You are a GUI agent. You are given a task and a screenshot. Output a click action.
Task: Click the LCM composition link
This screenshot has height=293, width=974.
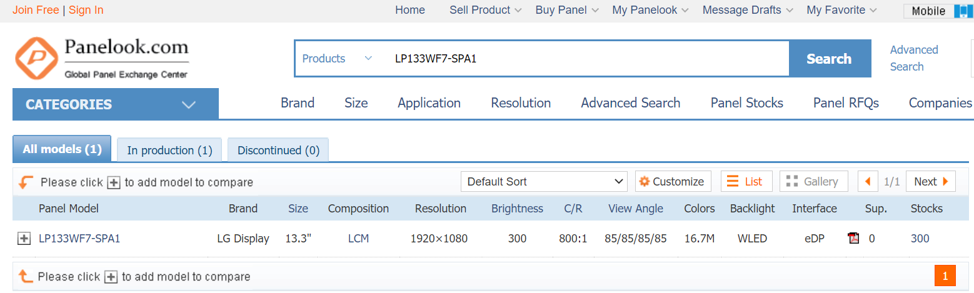359,238
